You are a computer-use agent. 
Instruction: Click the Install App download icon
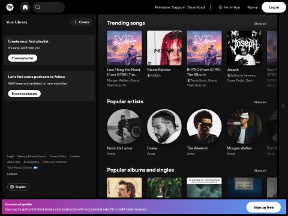pos(220,7)
